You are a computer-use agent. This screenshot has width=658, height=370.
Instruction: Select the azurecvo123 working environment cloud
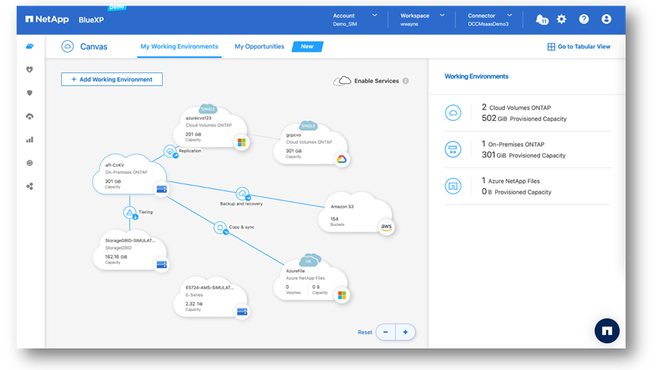pyautogui.click(x=210, y=127)
